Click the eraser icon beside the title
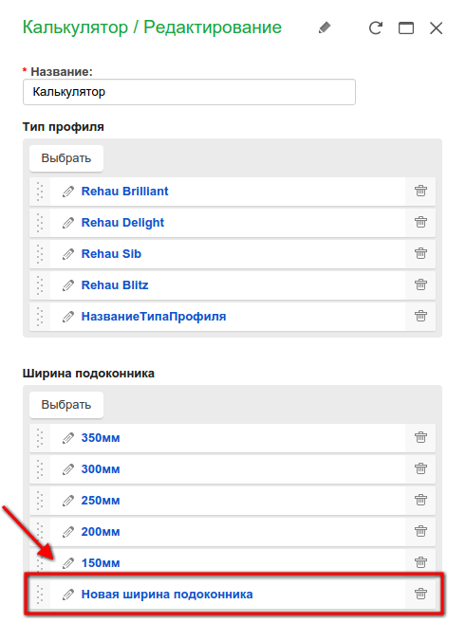Viewport: 466px width, 623px height. (x=325, y=27)
